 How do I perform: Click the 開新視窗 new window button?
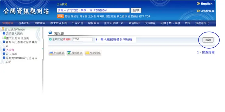point(75,53)
